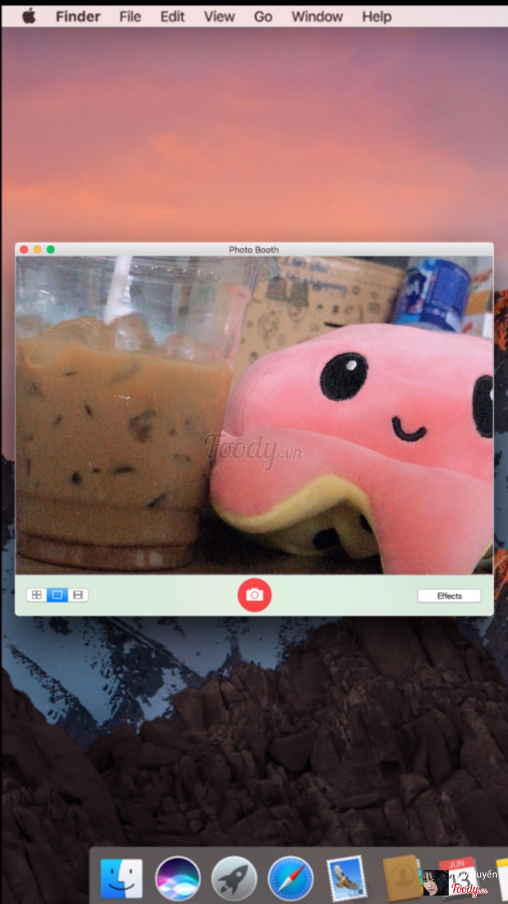Open the Help menu
508x904 pixels.
pos(377,17)
